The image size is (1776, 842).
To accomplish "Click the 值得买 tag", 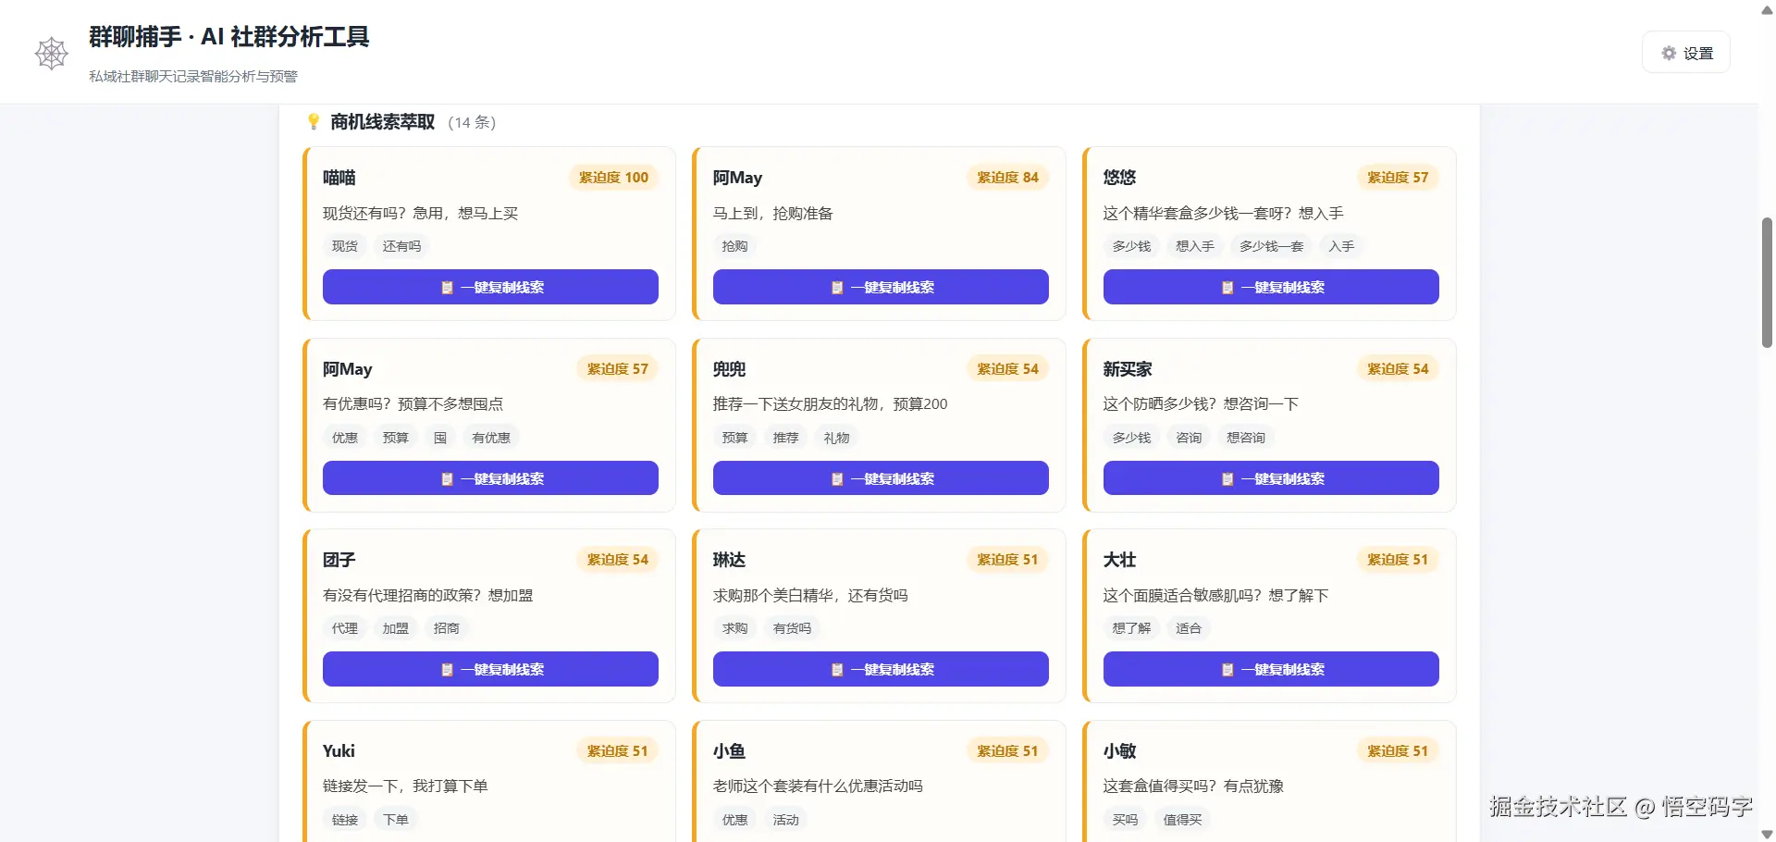I will (1182, 820).
